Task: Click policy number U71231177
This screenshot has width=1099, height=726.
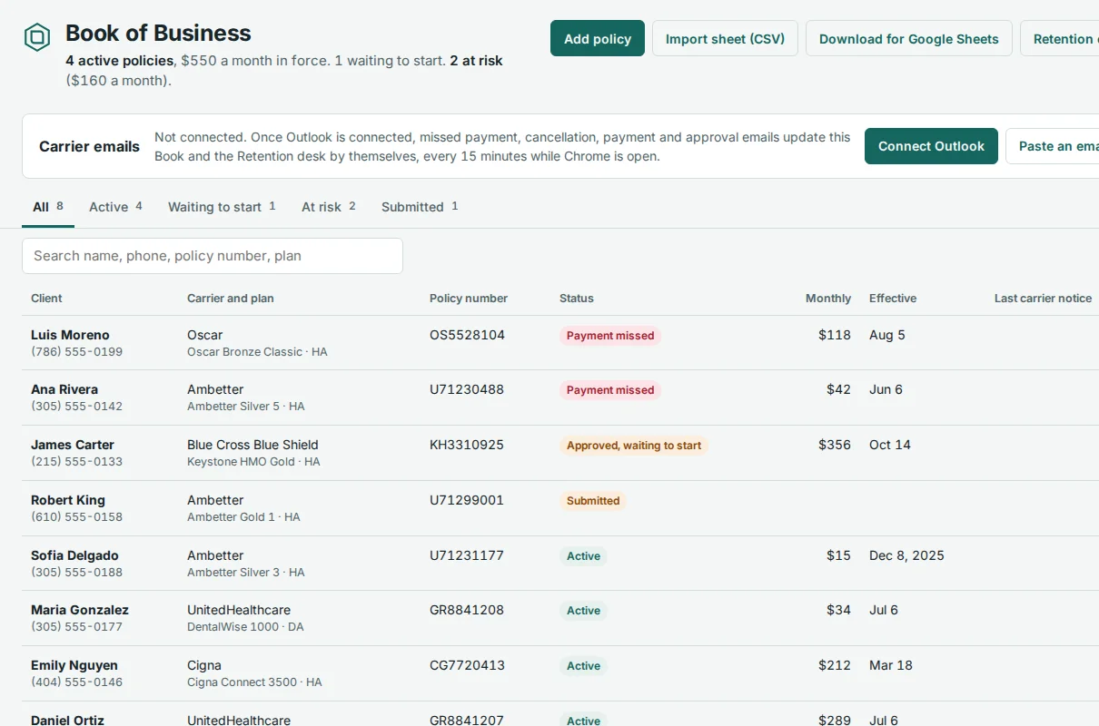Action: [x=466, y=555]
